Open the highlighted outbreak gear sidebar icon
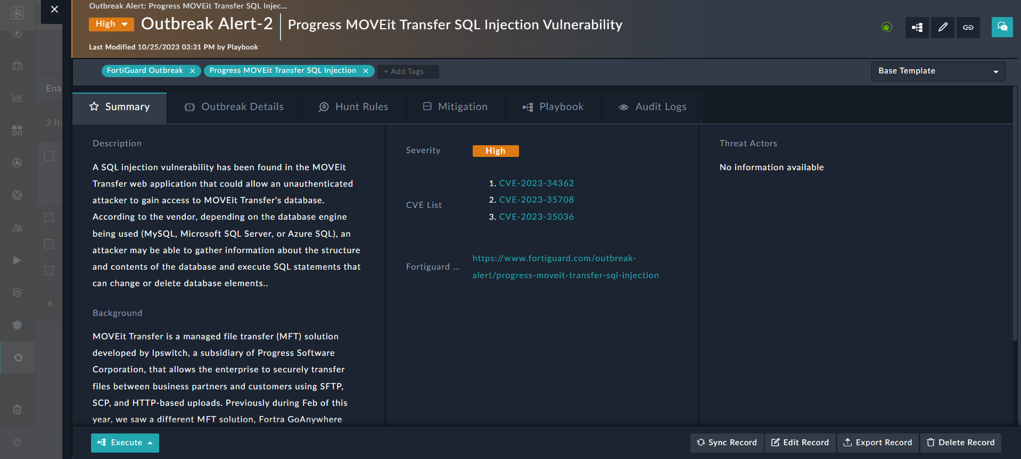Viewport: 1021px width, 459px height. (x=18, y=357)
